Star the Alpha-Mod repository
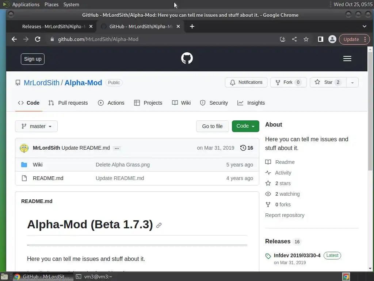The height and width of the screenshot is (281, 374). click(x=328, y=82)
